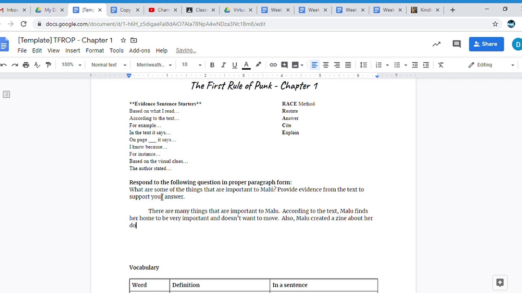The width and height of the screenshot is (522, 293).
Task: Justify the paragraph text
Action: point(348,65)
